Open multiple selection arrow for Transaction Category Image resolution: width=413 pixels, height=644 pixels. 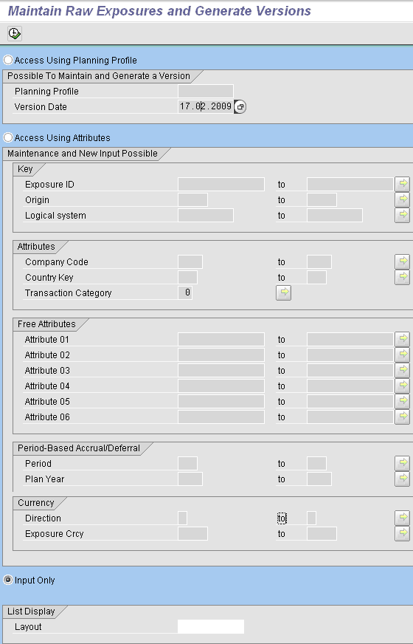pyautogui.click(x=283, y=293)
